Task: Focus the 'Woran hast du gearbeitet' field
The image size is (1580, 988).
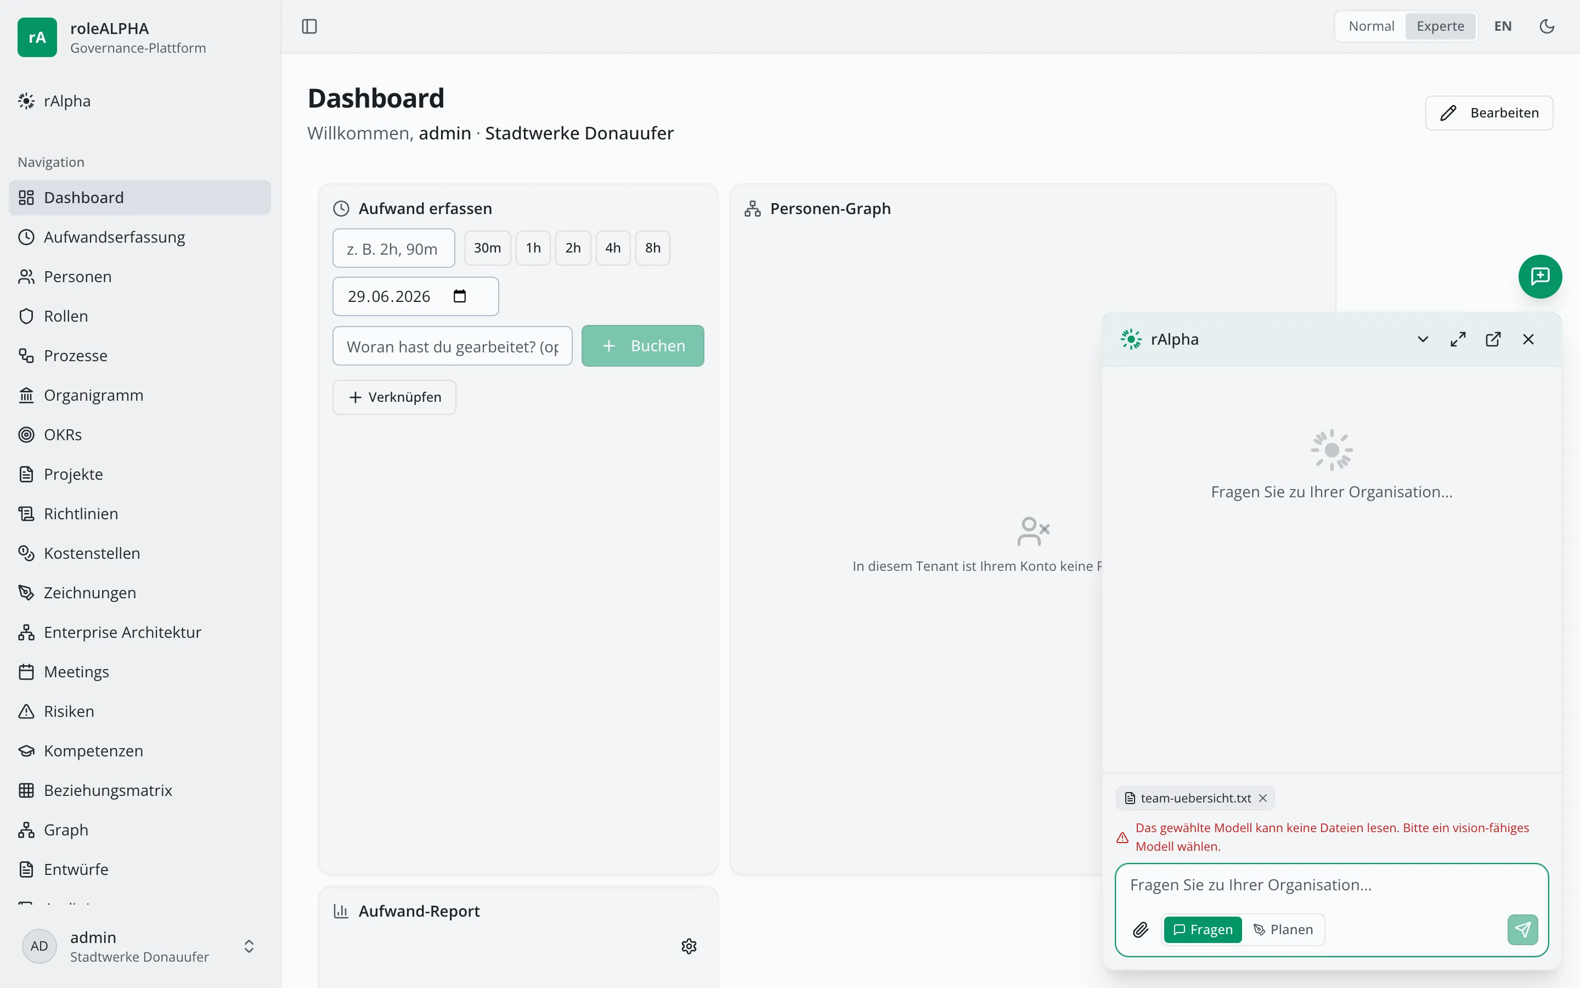Action: (x=453, y=346)
